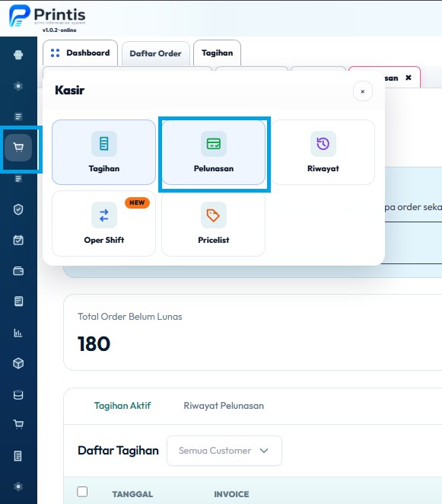Open the Riwayat card in Kasir menu

coord(323,152)
